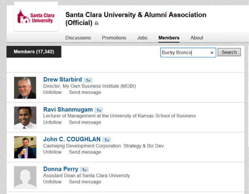Click the lock icon beside group title
This screenshot has width=249, height=194.
click(96, 23)
